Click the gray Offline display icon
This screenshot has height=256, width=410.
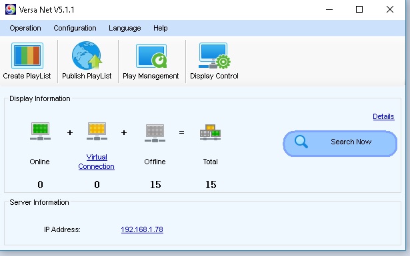point(155,133)
